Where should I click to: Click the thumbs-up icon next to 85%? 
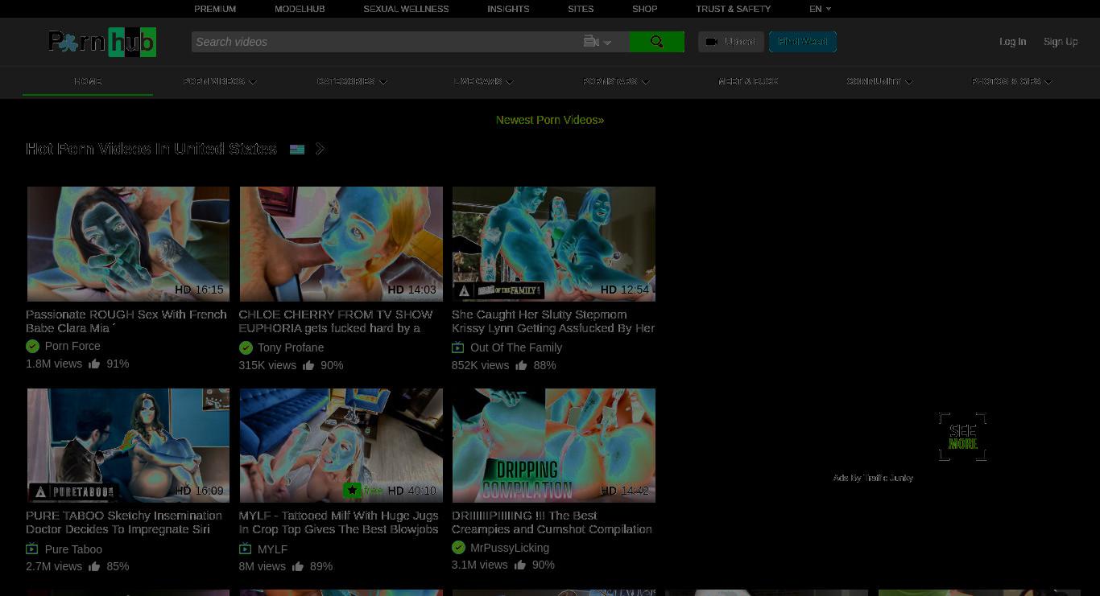(94, 566)
